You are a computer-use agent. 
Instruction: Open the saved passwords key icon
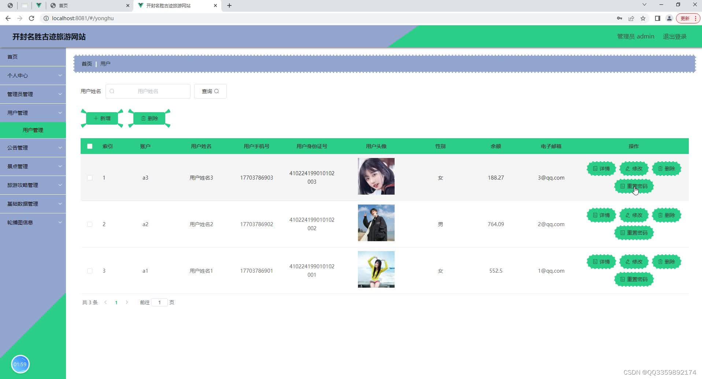pyautogui.click(x=620, y=18)
